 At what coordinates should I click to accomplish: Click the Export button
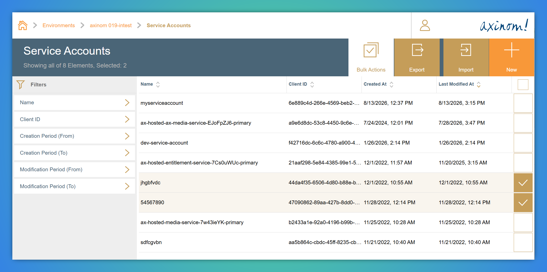click(x=417, y=57)
